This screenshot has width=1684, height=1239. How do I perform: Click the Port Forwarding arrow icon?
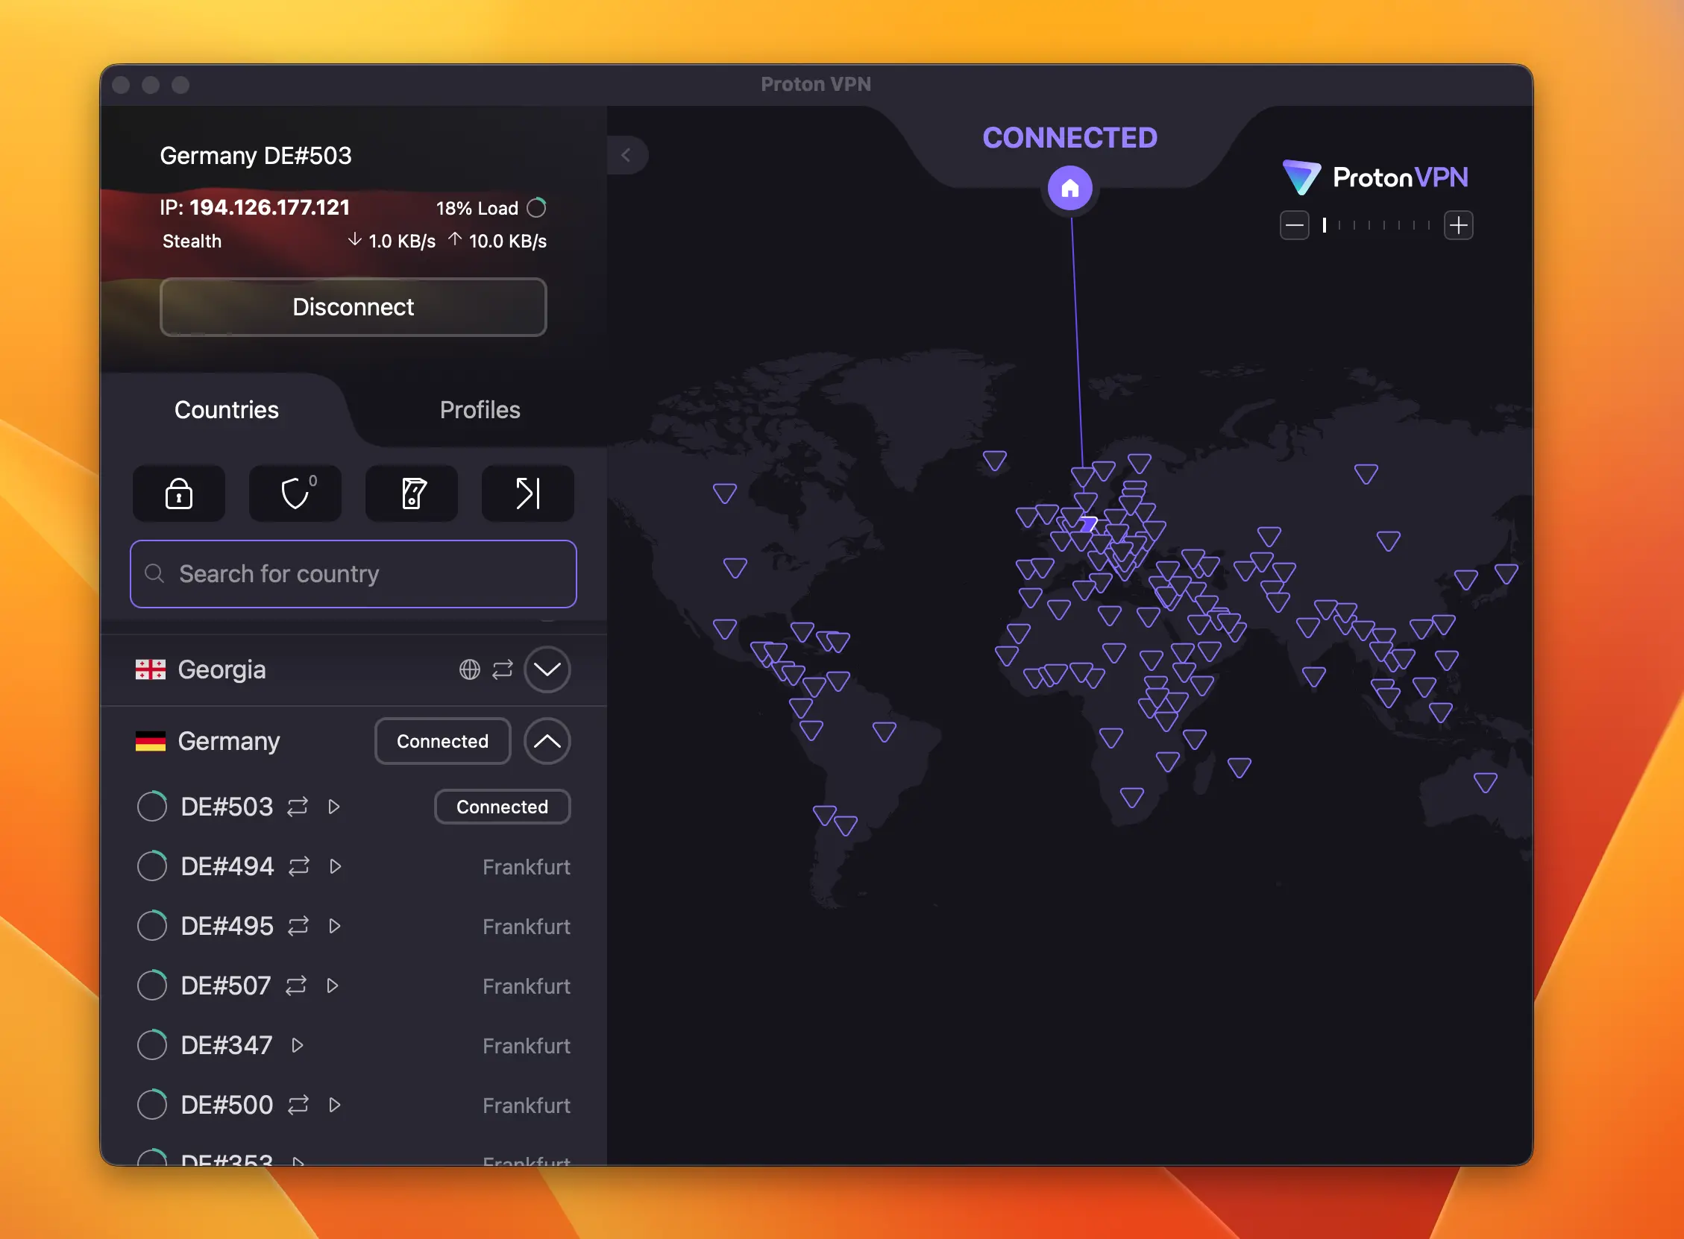coord(527,494)
